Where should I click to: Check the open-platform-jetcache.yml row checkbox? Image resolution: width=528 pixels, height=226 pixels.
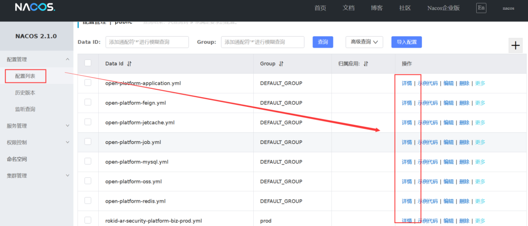pyautogui.click(x=88, y=122)
